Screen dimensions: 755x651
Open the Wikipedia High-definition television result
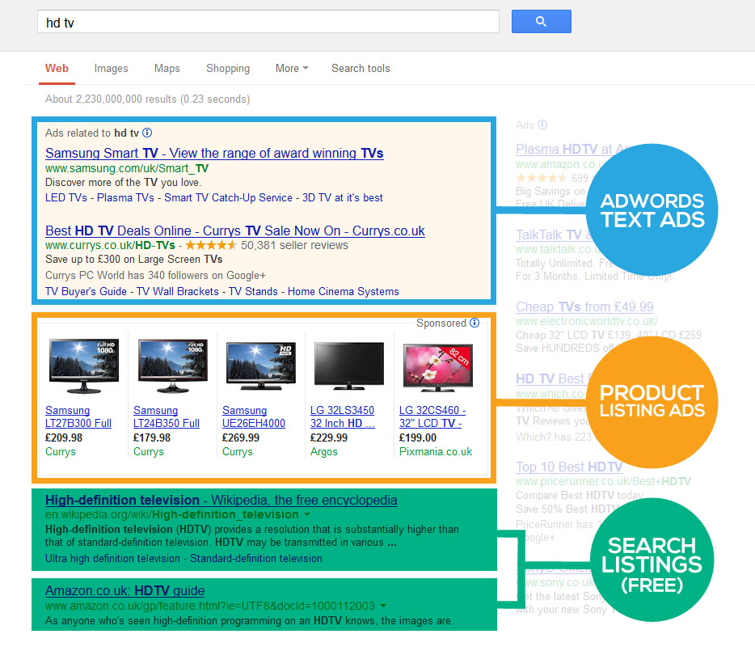point(221,500)
